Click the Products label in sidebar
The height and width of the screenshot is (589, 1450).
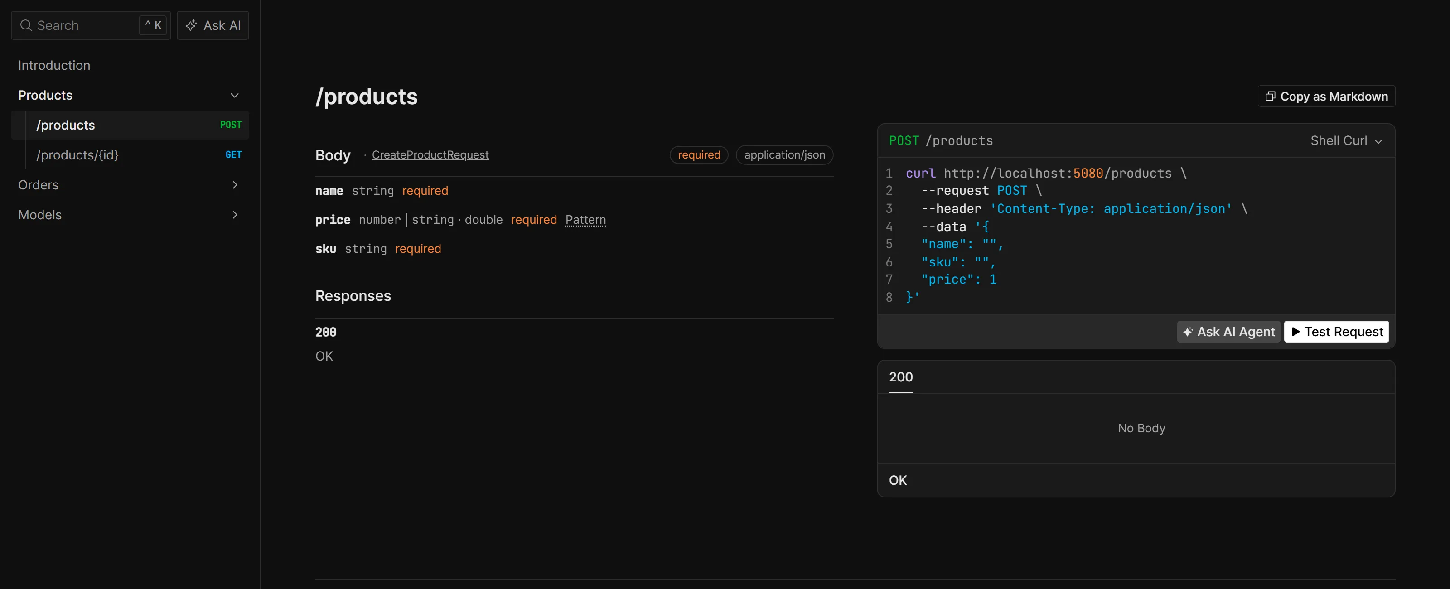(45, 95)
